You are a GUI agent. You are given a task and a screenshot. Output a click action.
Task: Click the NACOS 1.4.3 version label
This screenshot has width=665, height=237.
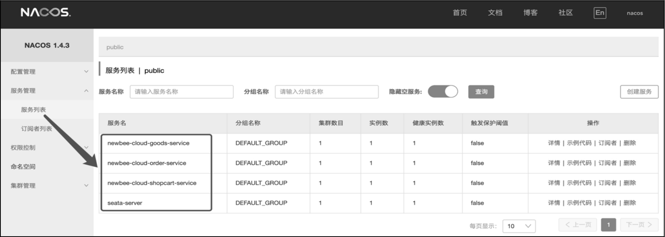pos(47,45)
